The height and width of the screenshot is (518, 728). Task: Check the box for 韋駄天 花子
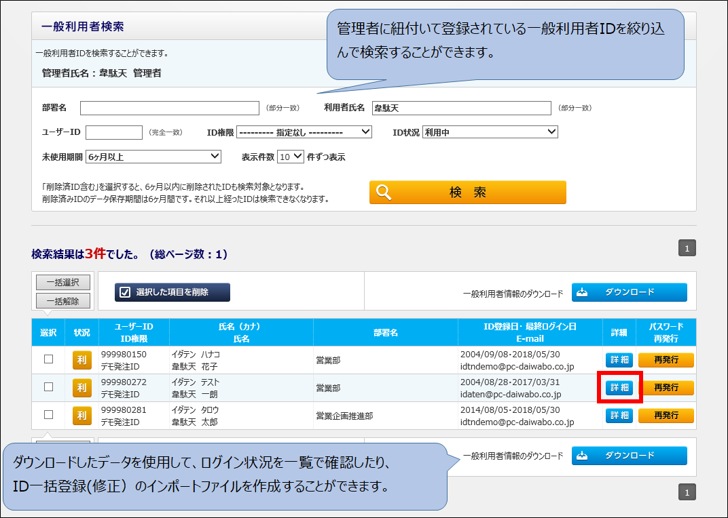[49, 359]
